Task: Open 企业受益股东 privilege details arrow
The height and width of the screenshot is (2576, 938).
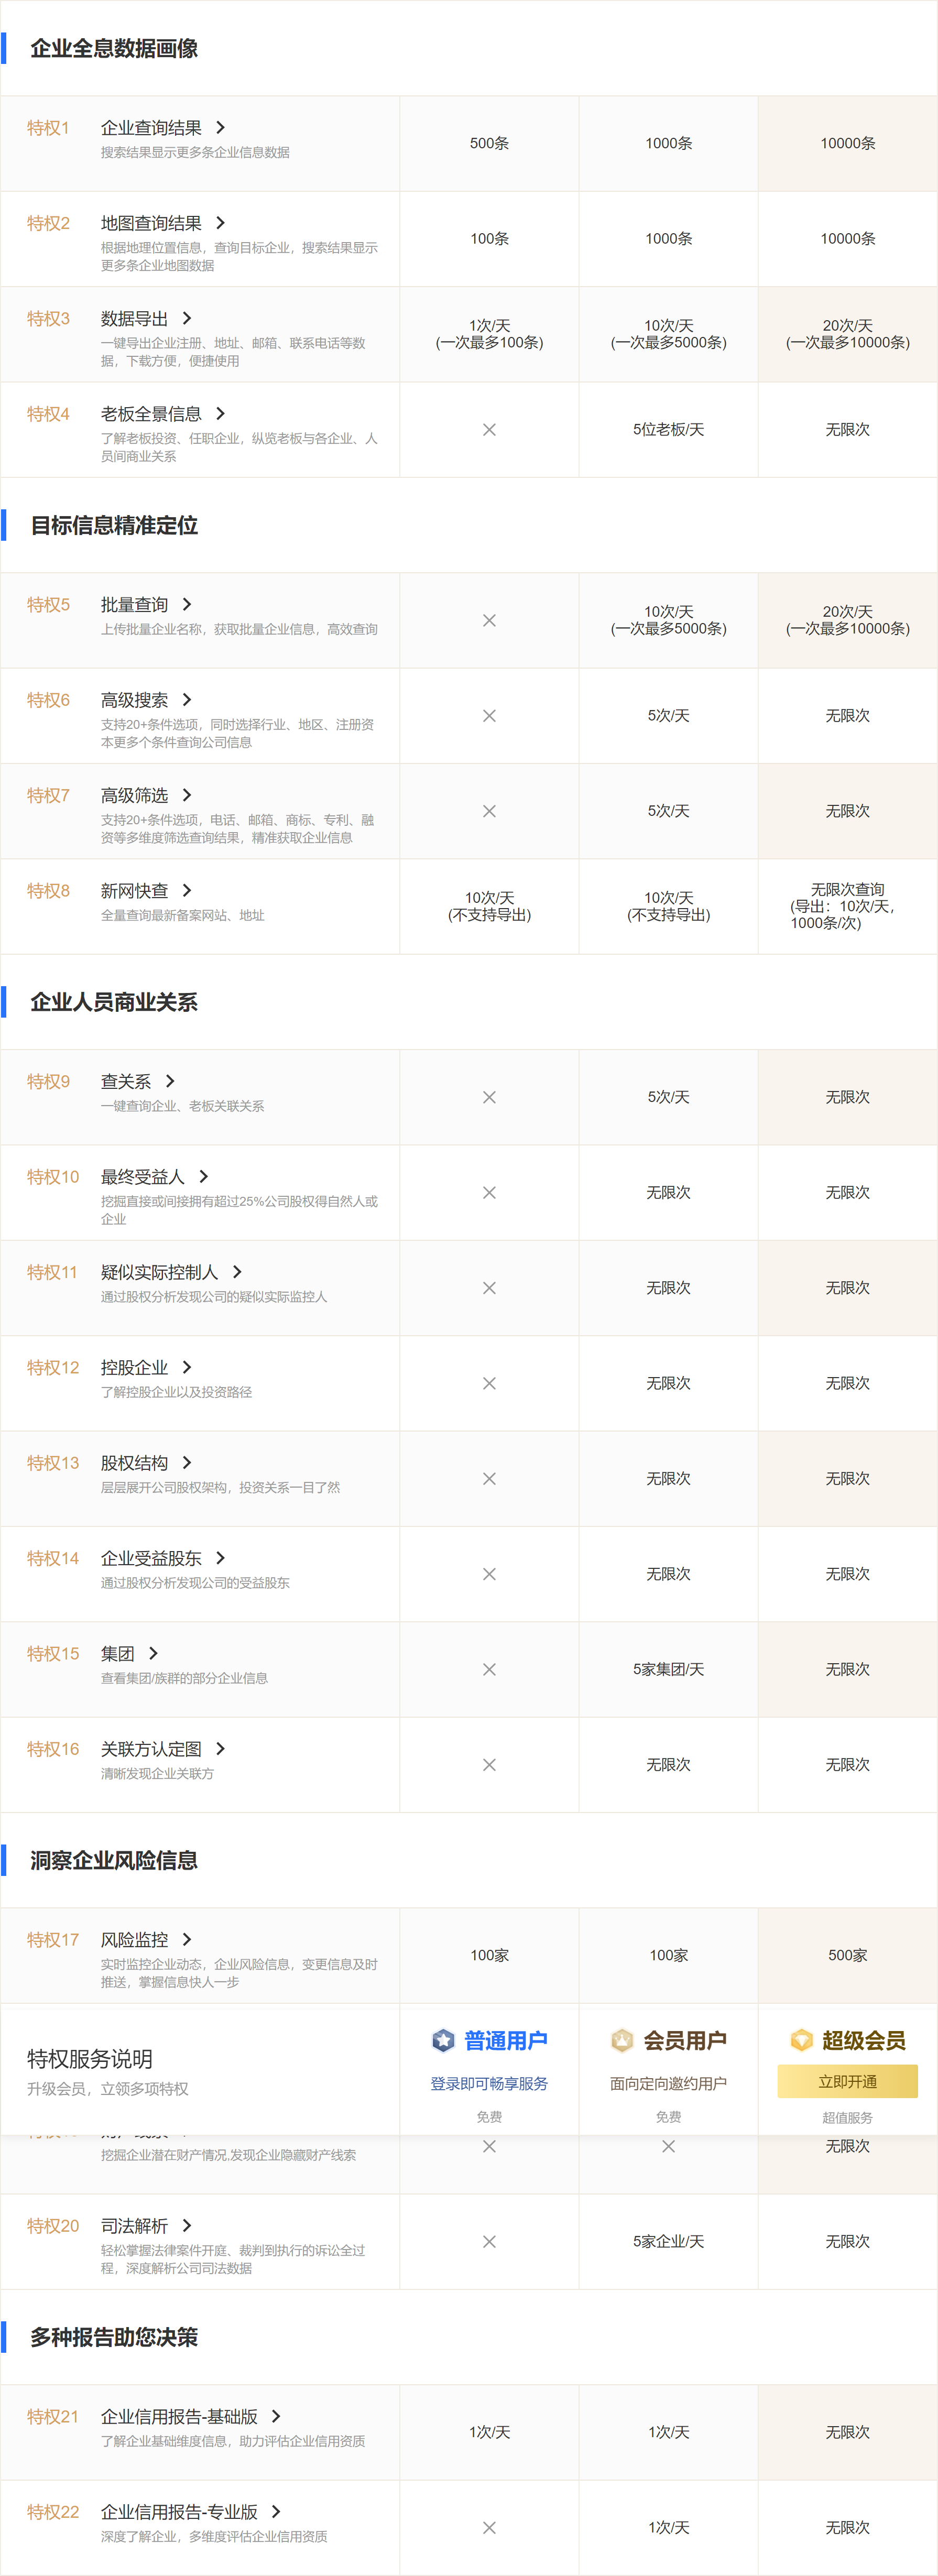Action: pyautogui.click(x=220, y=1558)
